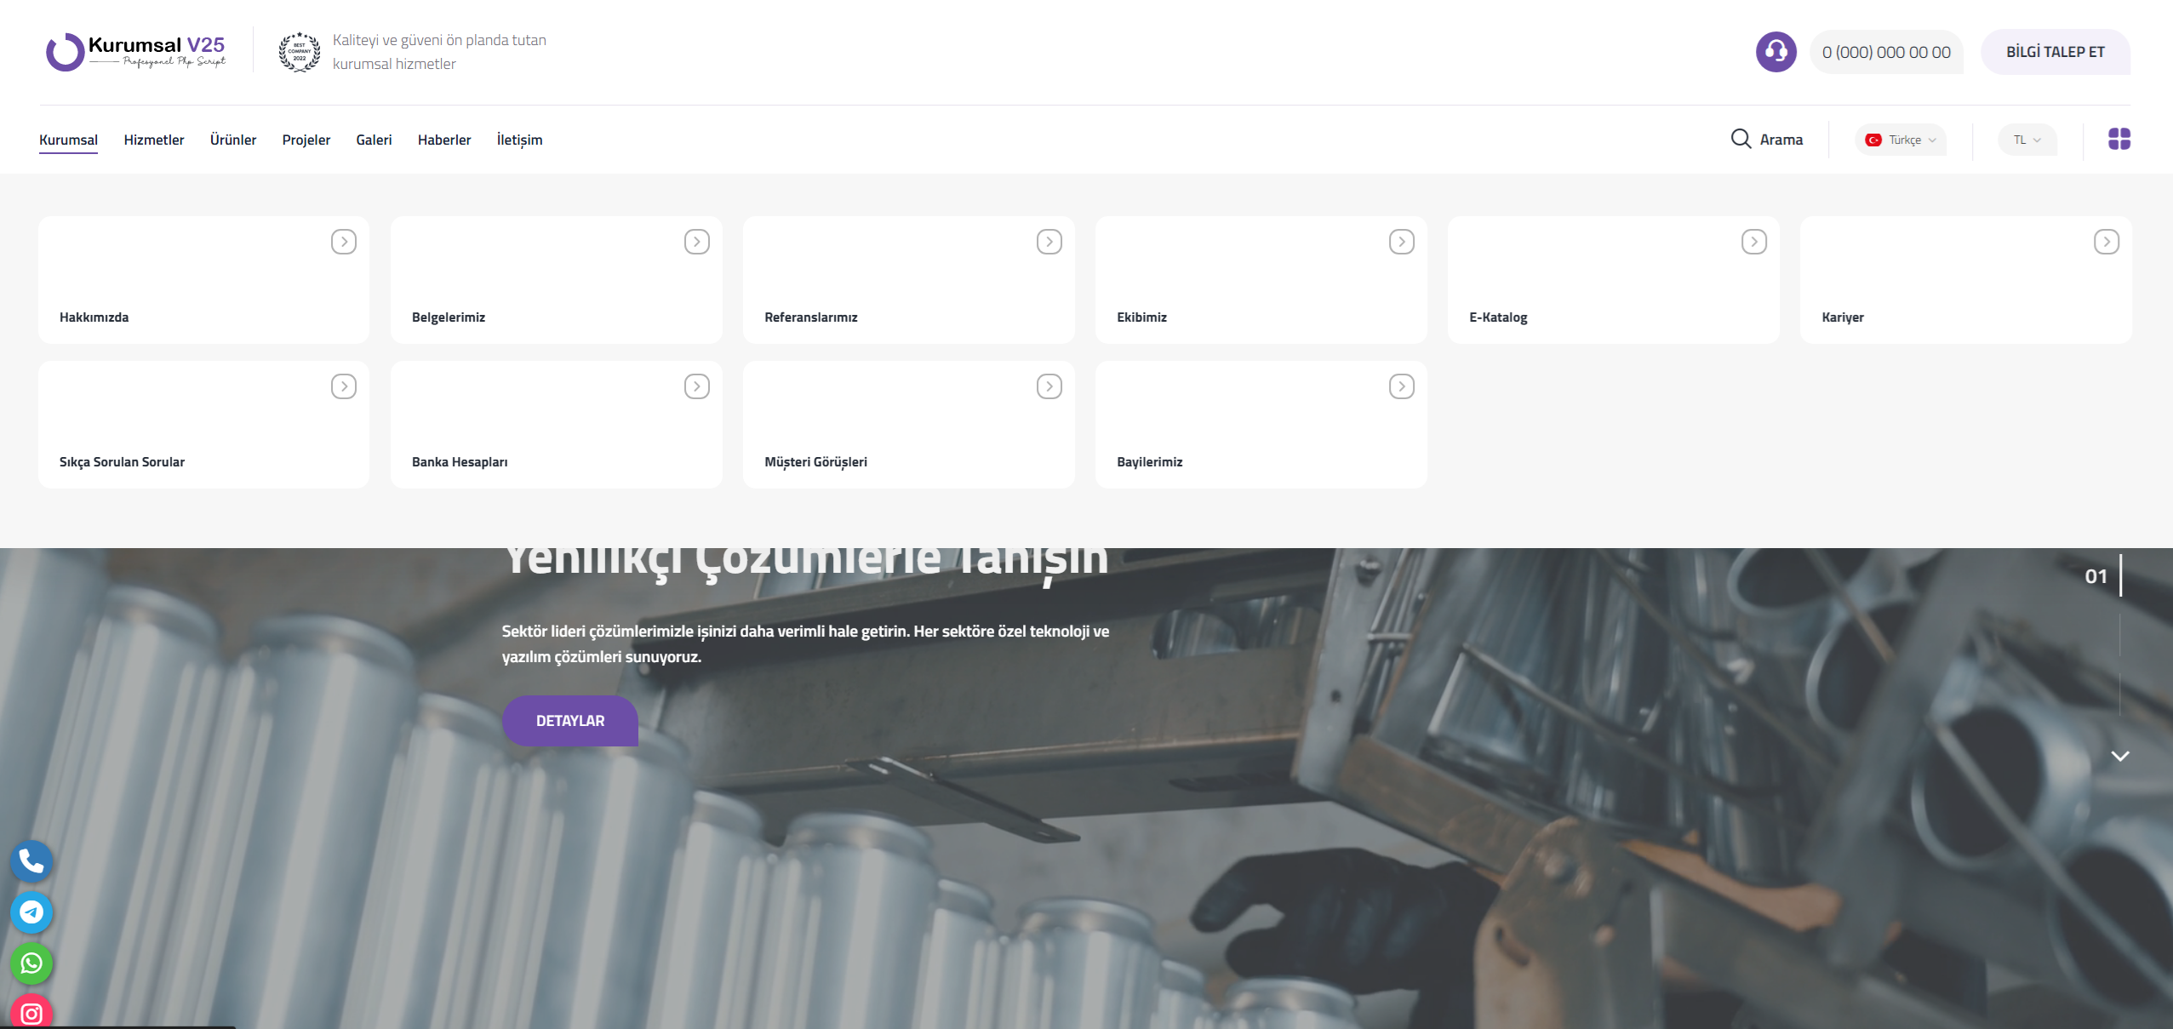This screenshot has width=2173, height=1029.
Task: Click the Kurumsal V25 logo
Action: pyautogui.click(x=136, y=52)
